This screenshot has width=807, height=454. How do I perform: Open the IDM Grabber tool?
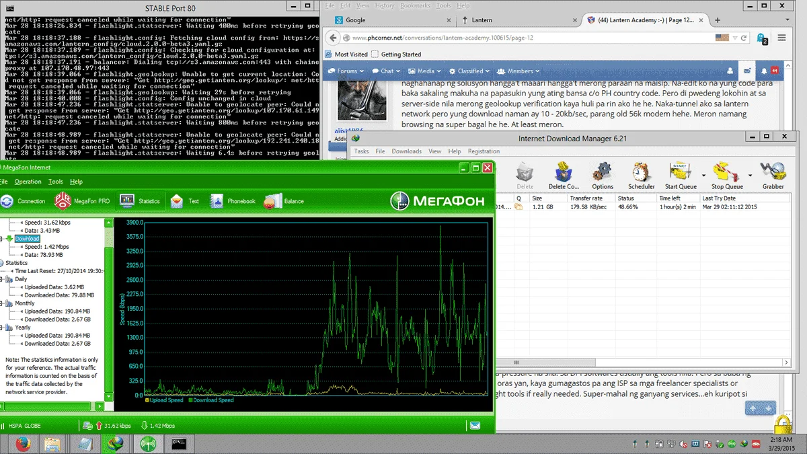[773, 176]
